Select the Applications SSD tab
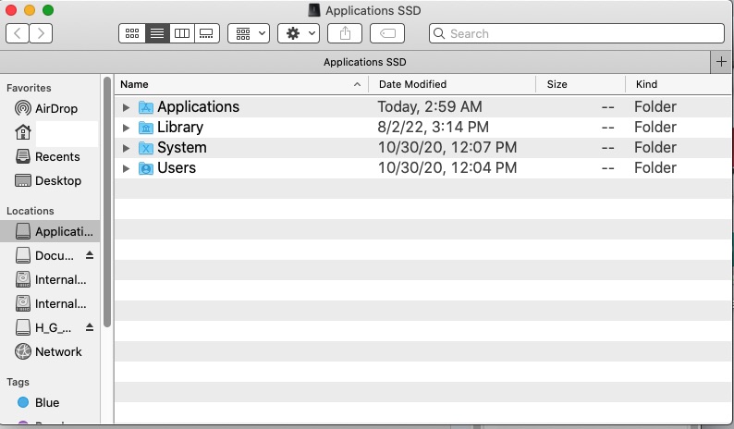 364,62
